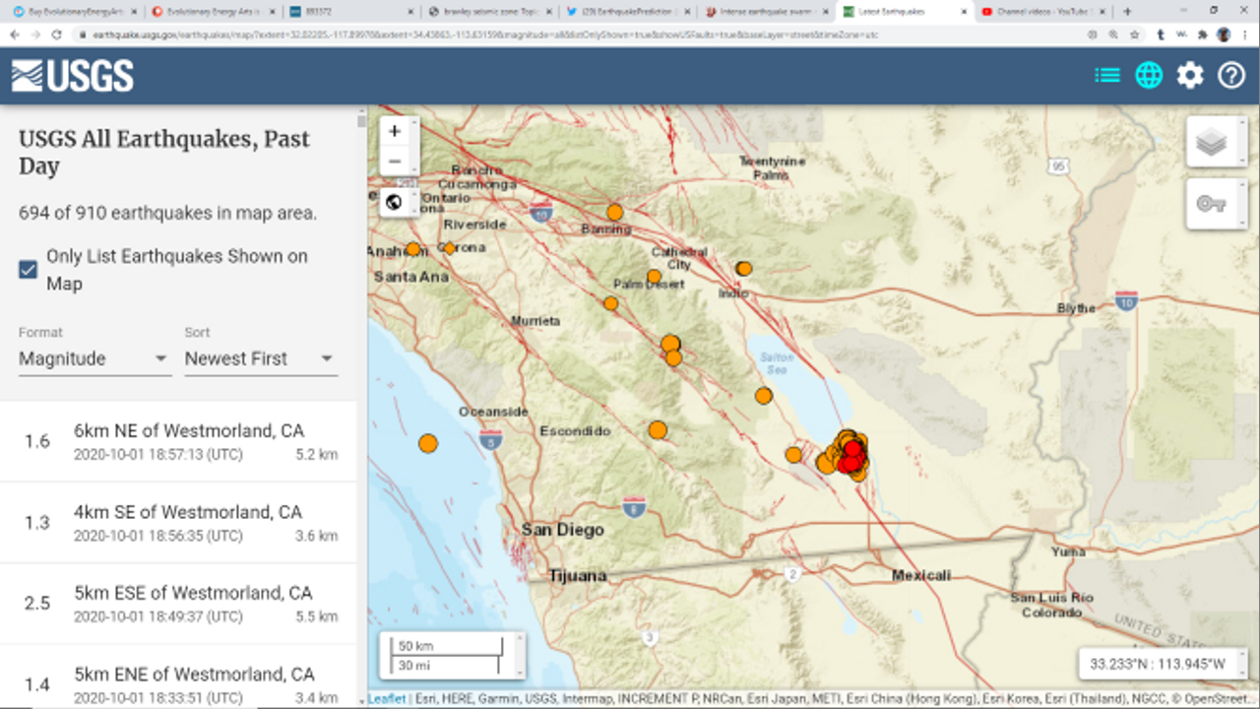The image size is (1260, 709).
Task: Zoom out on the map
Action: pyautogui.click(x=395, y=161)
